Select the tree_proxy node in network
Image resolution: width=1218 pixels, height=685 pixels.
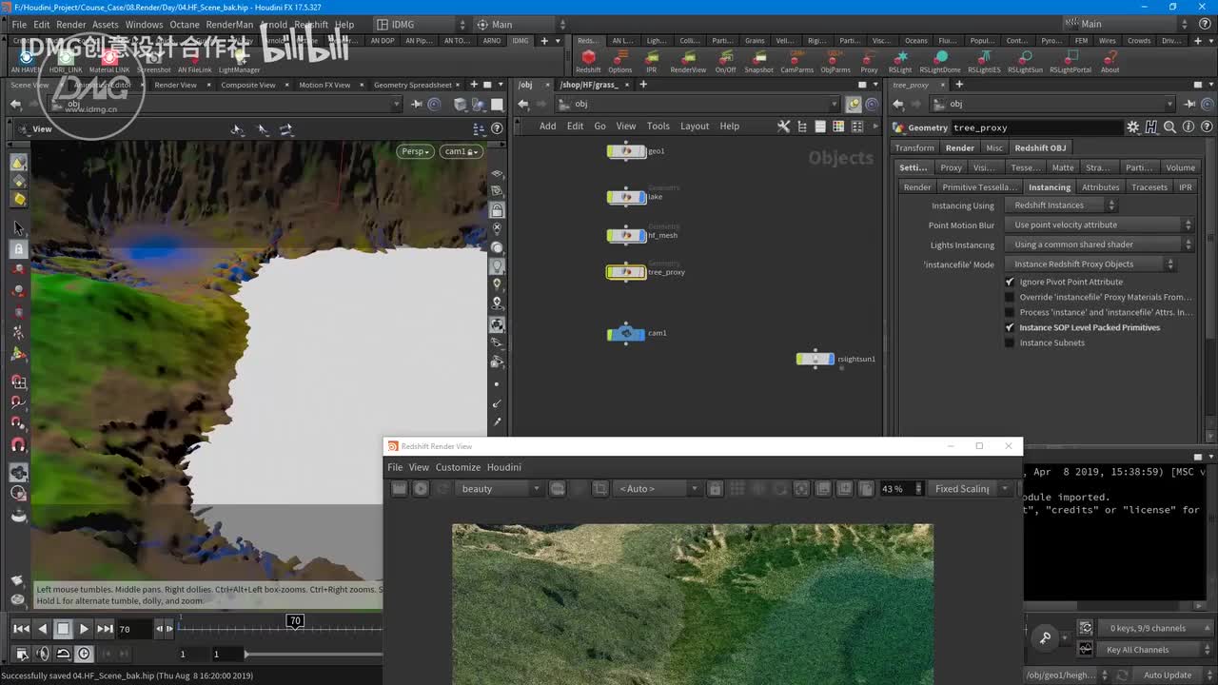click(626, 272)
